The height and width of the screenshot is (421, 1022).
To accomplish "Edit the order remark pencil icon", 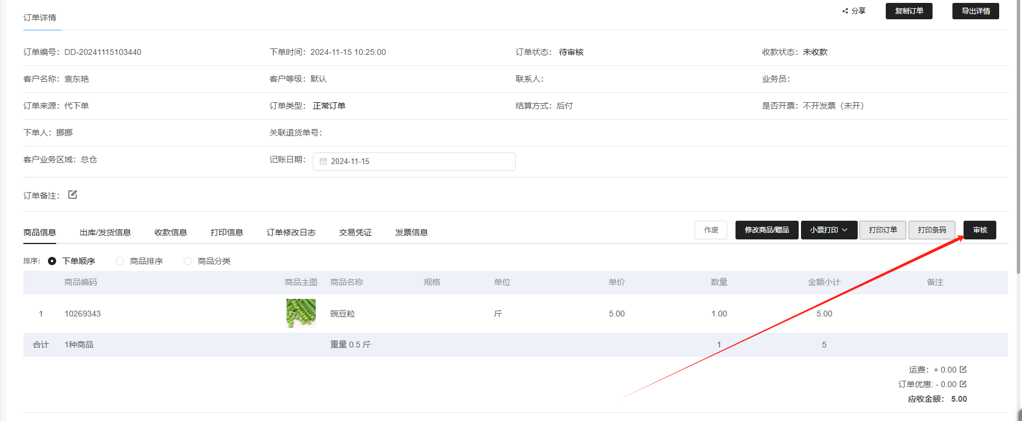I will coord(72,194).
